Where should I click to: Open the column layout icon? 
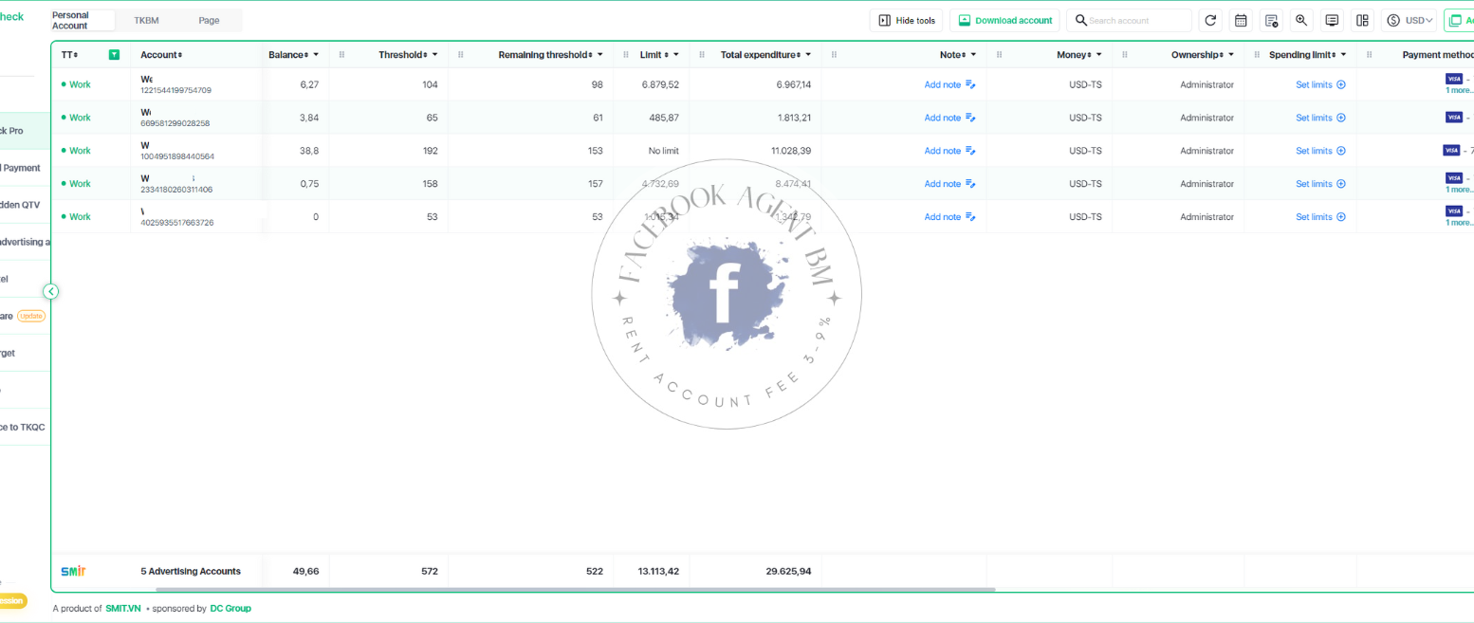point(1362,21)
